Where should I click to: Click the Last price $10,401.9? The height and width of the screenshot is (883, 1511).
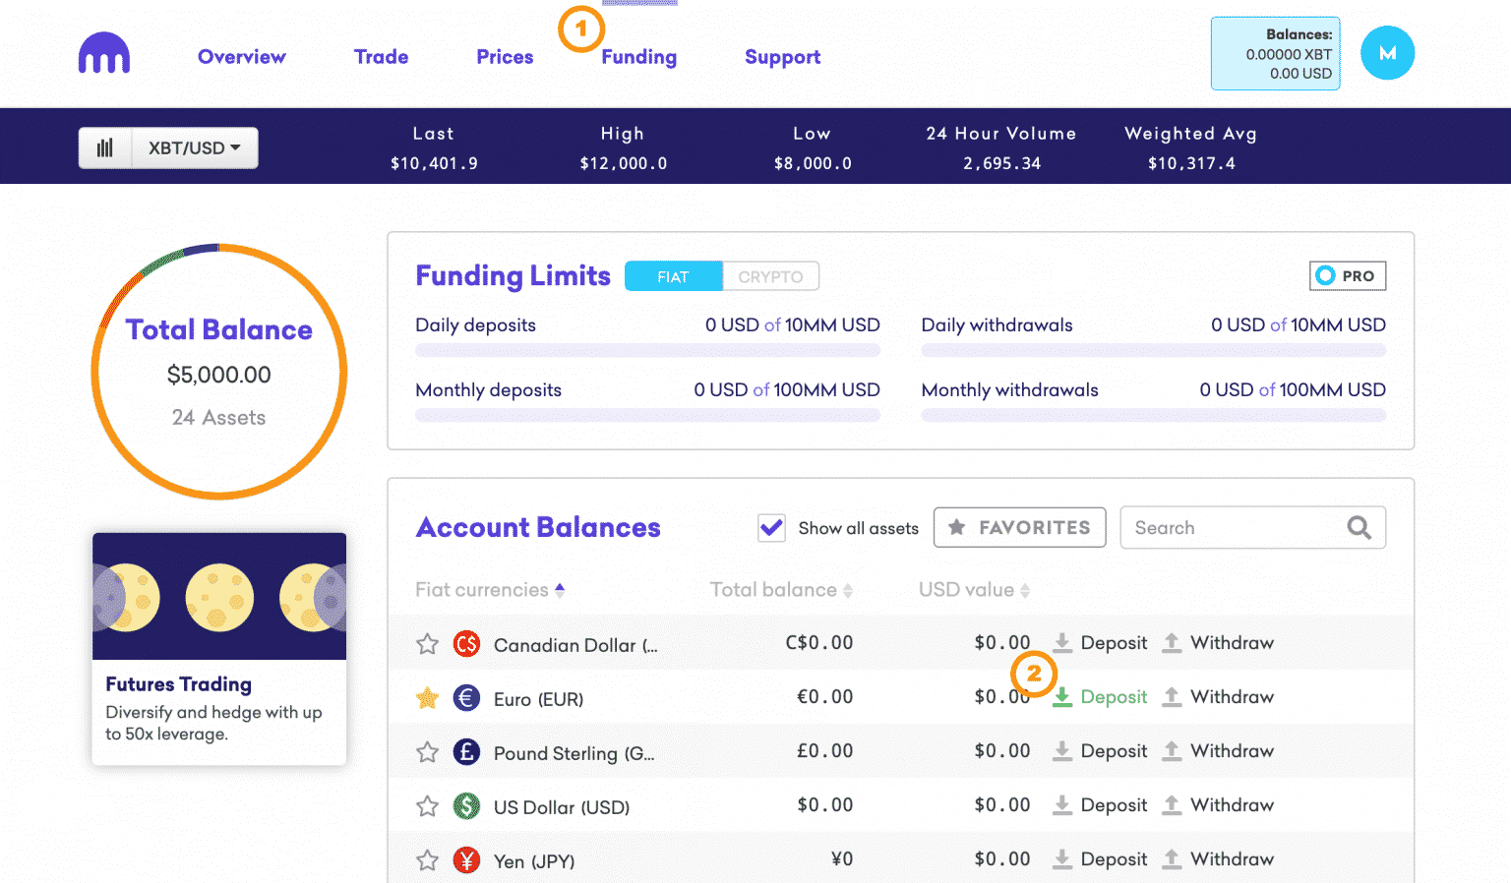(434, 163)
